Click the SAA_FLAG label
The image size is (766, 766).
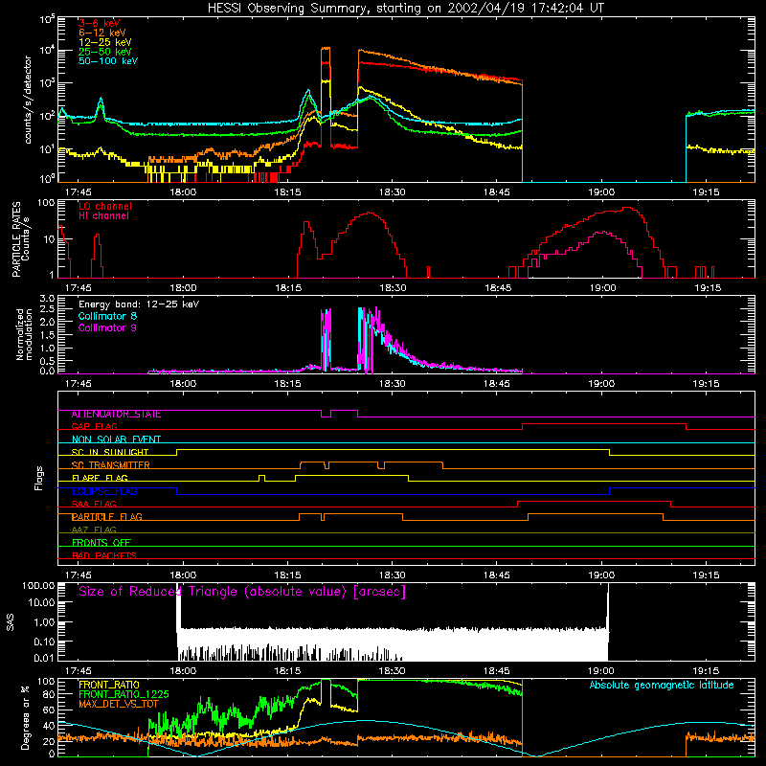[x=94, y=505]
